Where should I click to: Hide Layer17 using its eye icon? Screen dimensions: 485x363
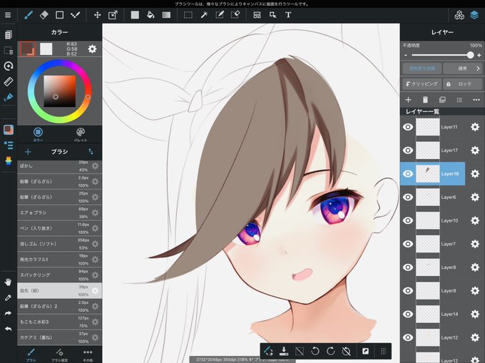pos(408,150)
